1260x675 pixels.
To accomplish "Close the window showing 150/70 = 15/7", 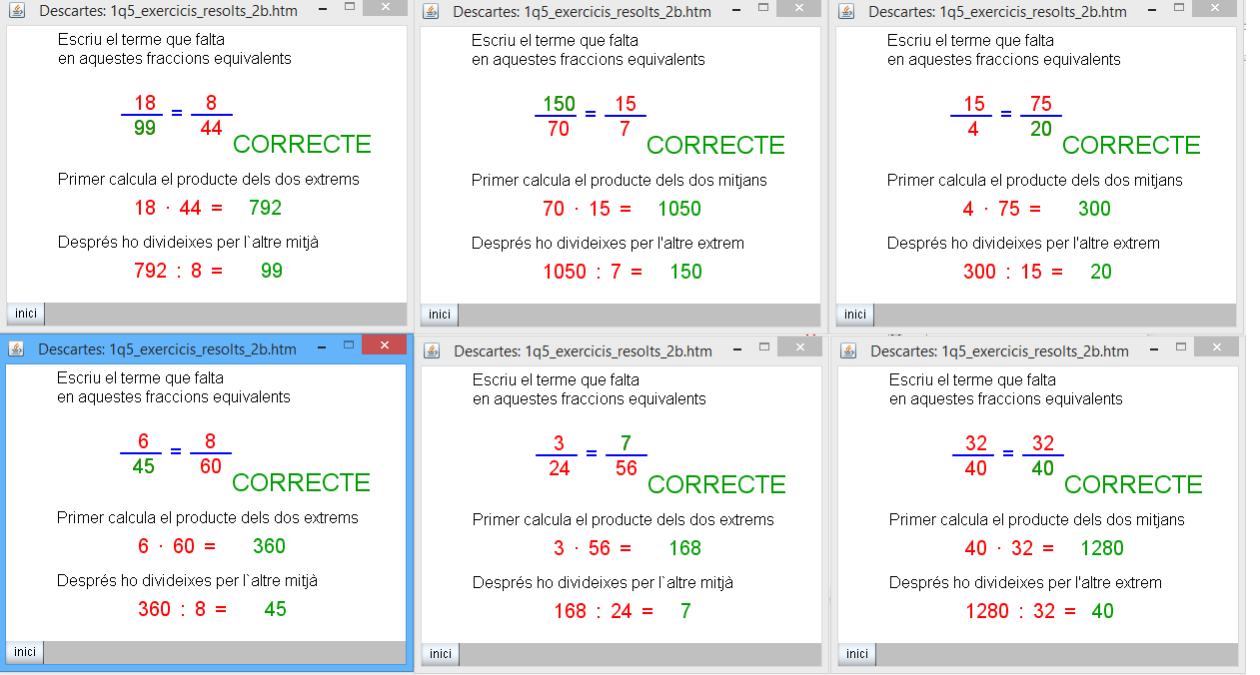I will point(797,8).
